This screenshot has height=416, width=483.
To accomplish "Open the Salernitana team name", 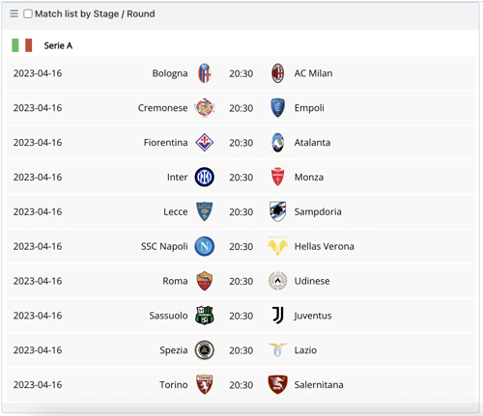I will pyautogui.click(x=319, y=385).
